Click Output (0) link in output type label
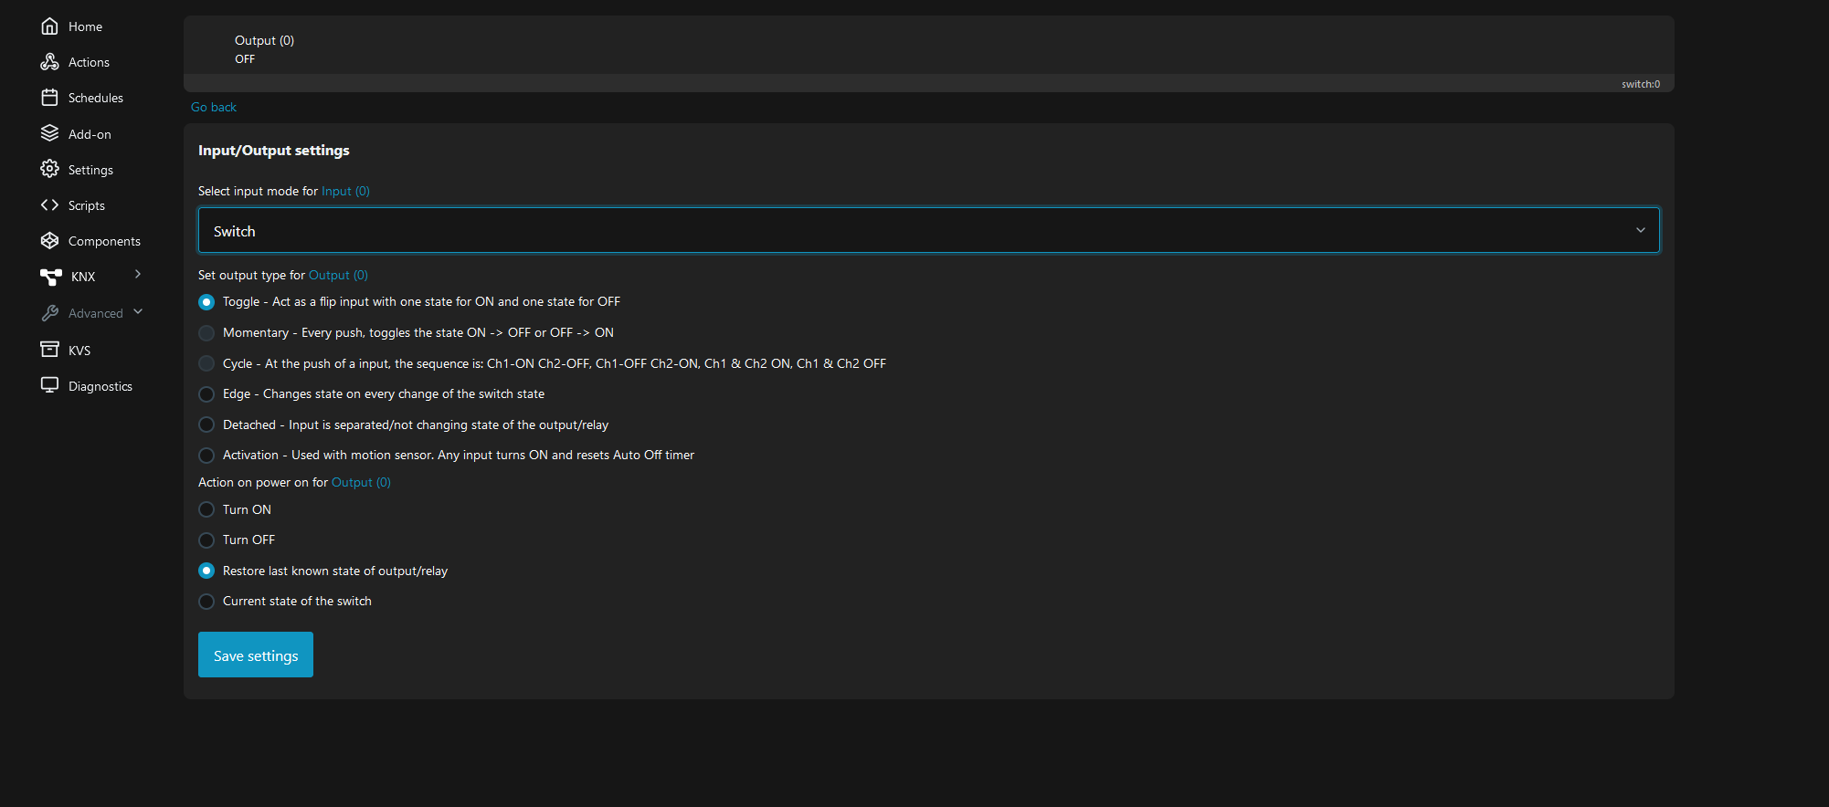Screen dimensions: 1829x807 pos(338,275)
